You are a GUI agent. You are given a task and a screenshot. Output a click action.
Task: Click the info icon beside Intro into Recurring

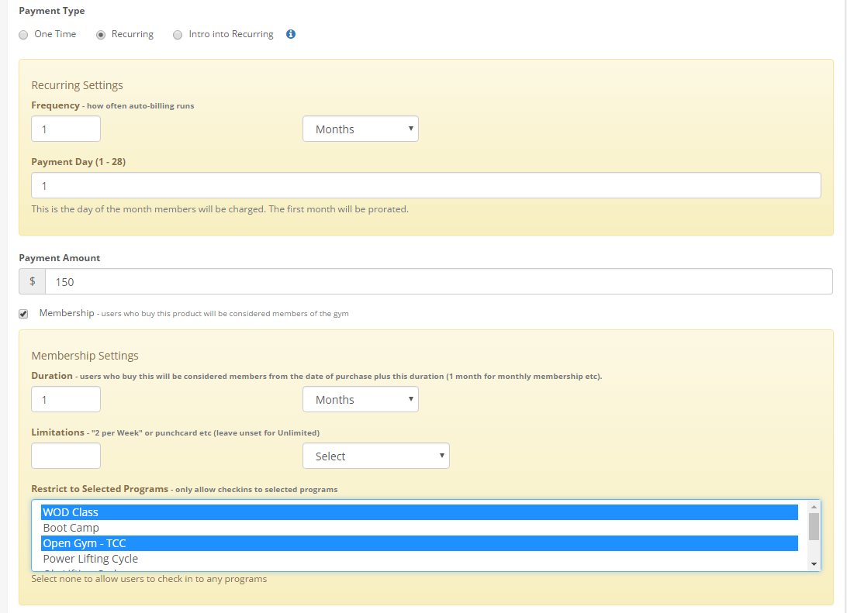coord(291,34)
